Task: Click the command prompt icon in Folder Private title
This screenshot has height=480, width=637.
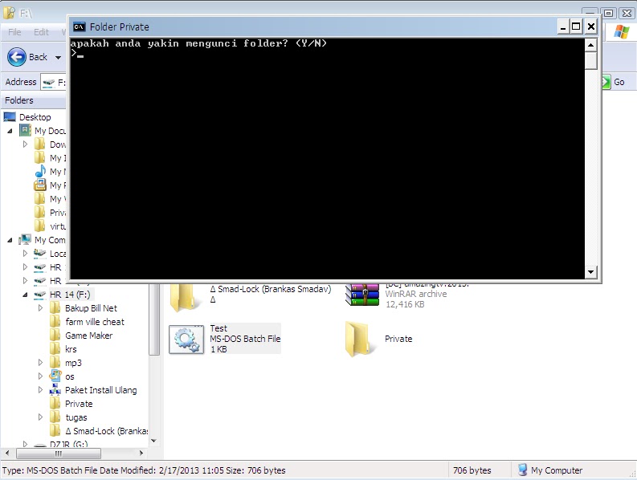Action: click(x=79, y=26)
